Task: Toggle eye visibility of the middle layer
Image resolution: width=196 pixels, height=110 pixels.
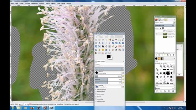Action: click(157, 34)
